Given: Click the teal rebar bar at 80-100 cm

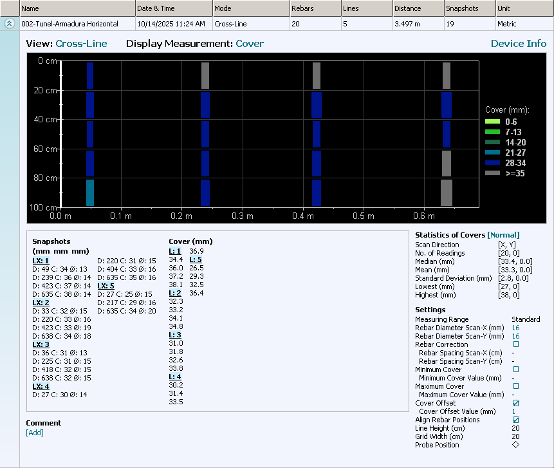Looking at the screenshot, I should click(x=90, y=192).
